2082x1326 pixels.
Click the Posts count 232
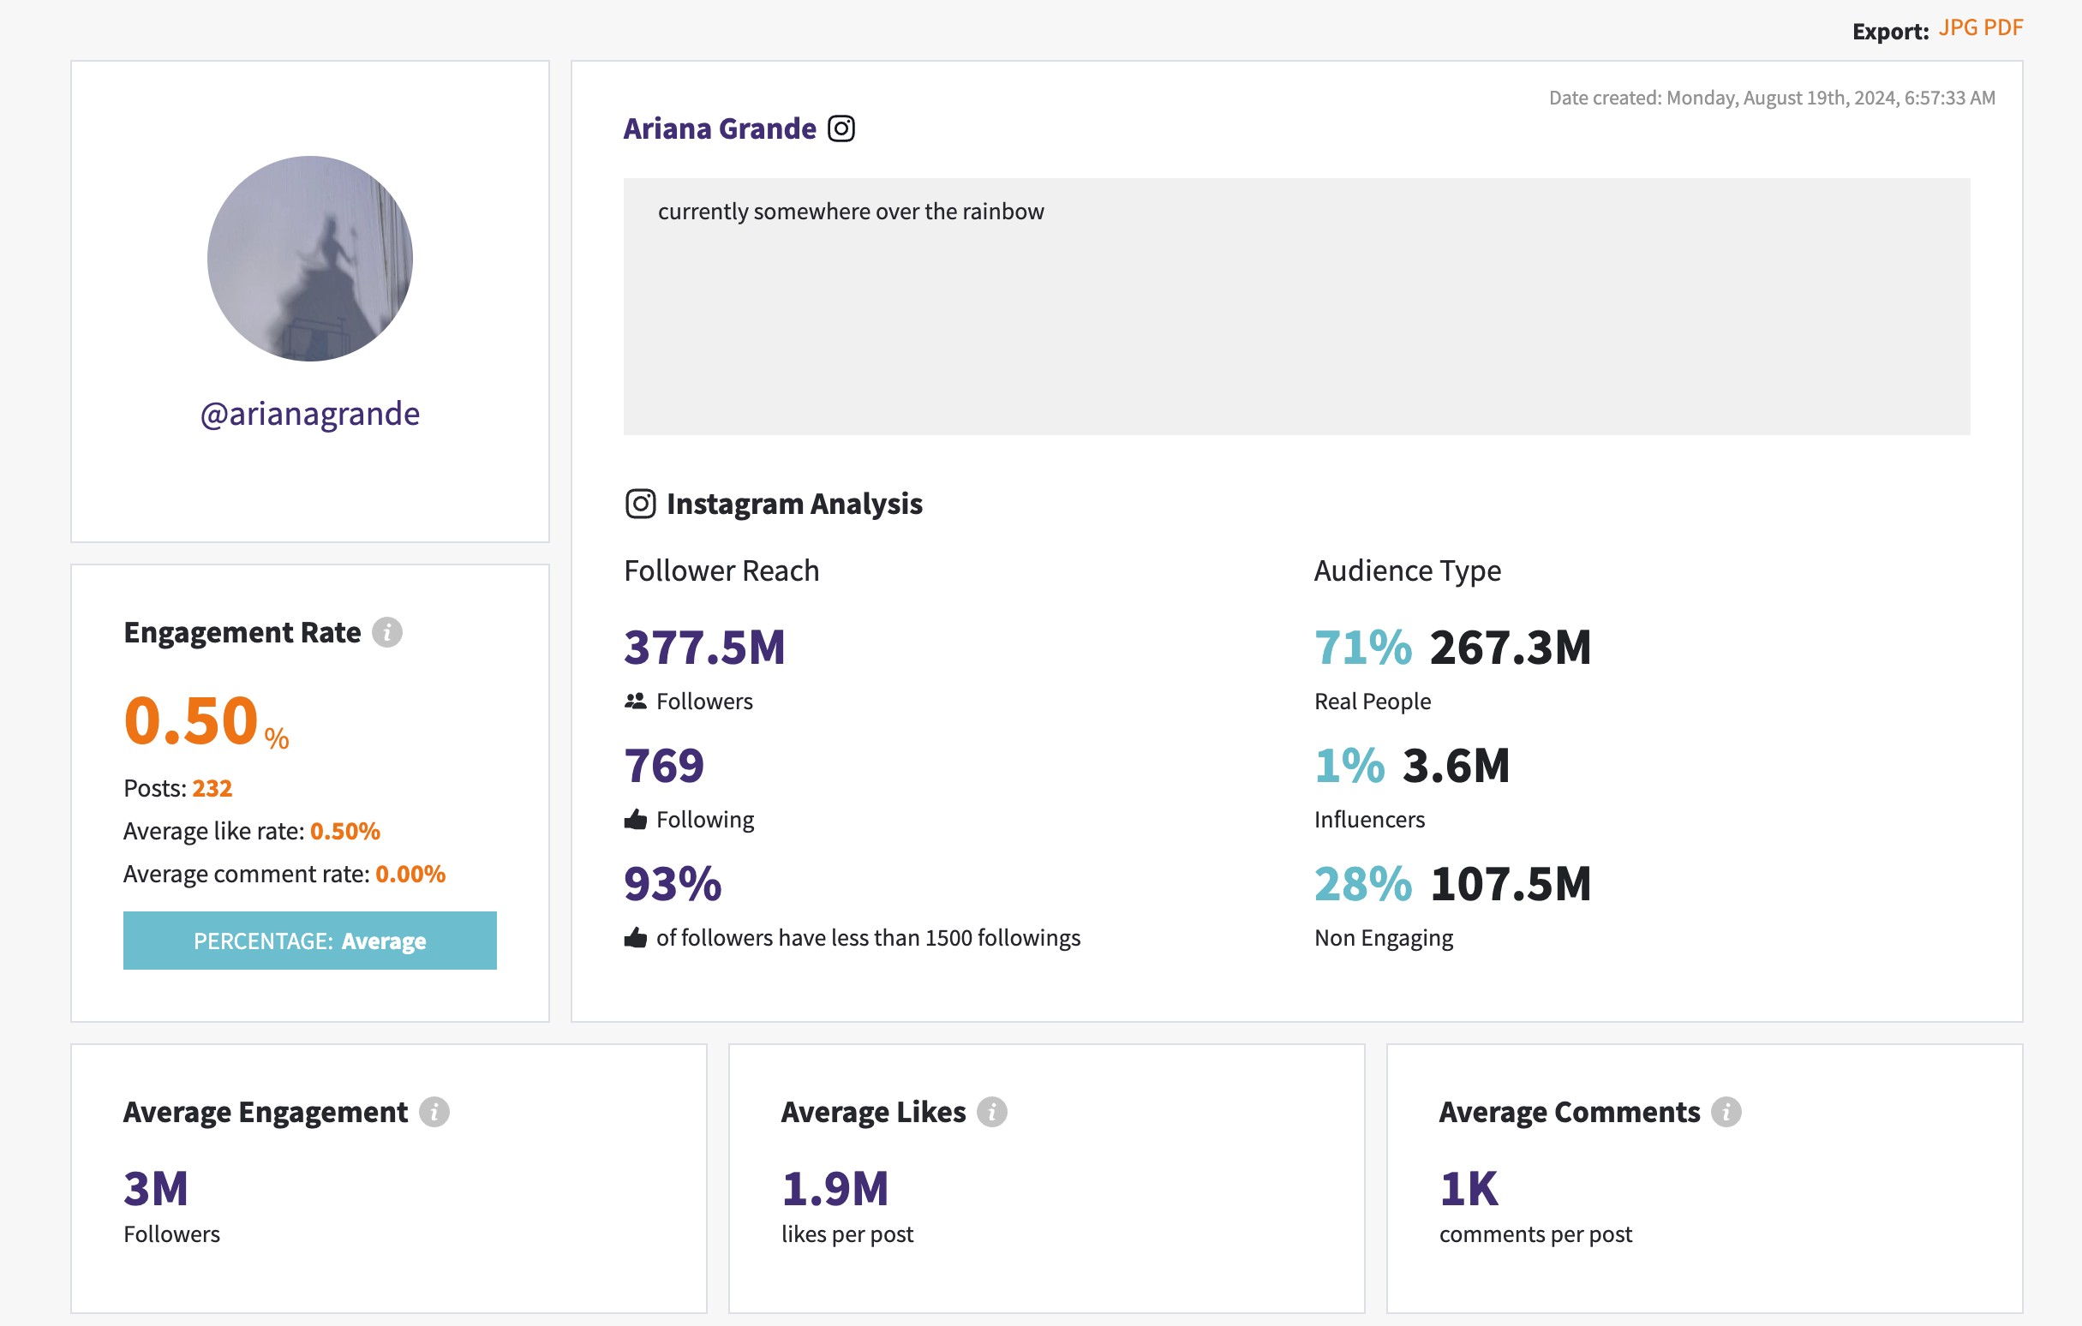pos(212,788)
